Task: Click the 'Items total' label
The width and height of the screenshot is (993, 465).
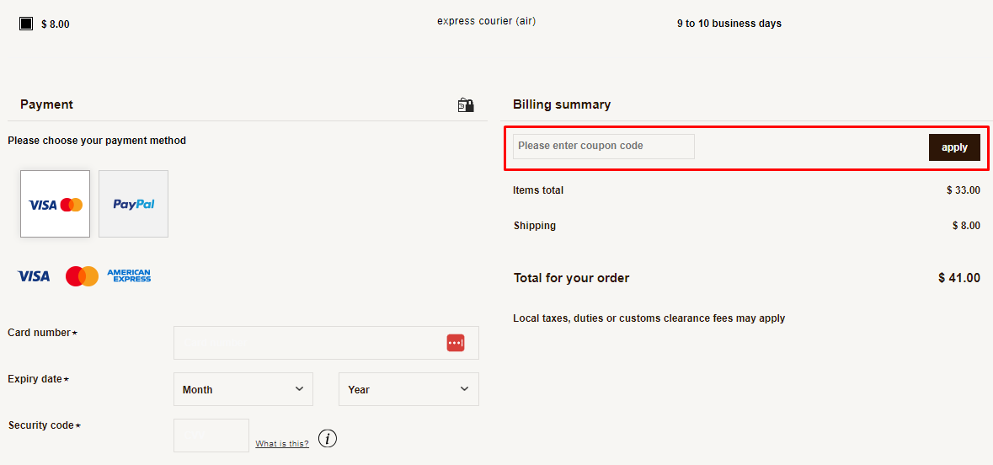Action: point(538,190)
